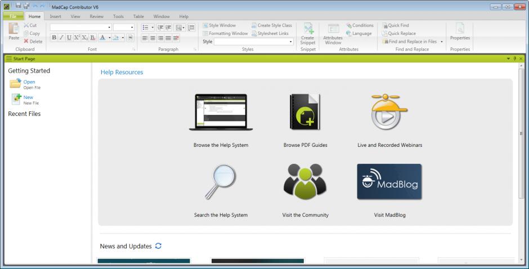The image size is (529, 269).
Task: Click Stylesheet Links
Action: (270, 33)
